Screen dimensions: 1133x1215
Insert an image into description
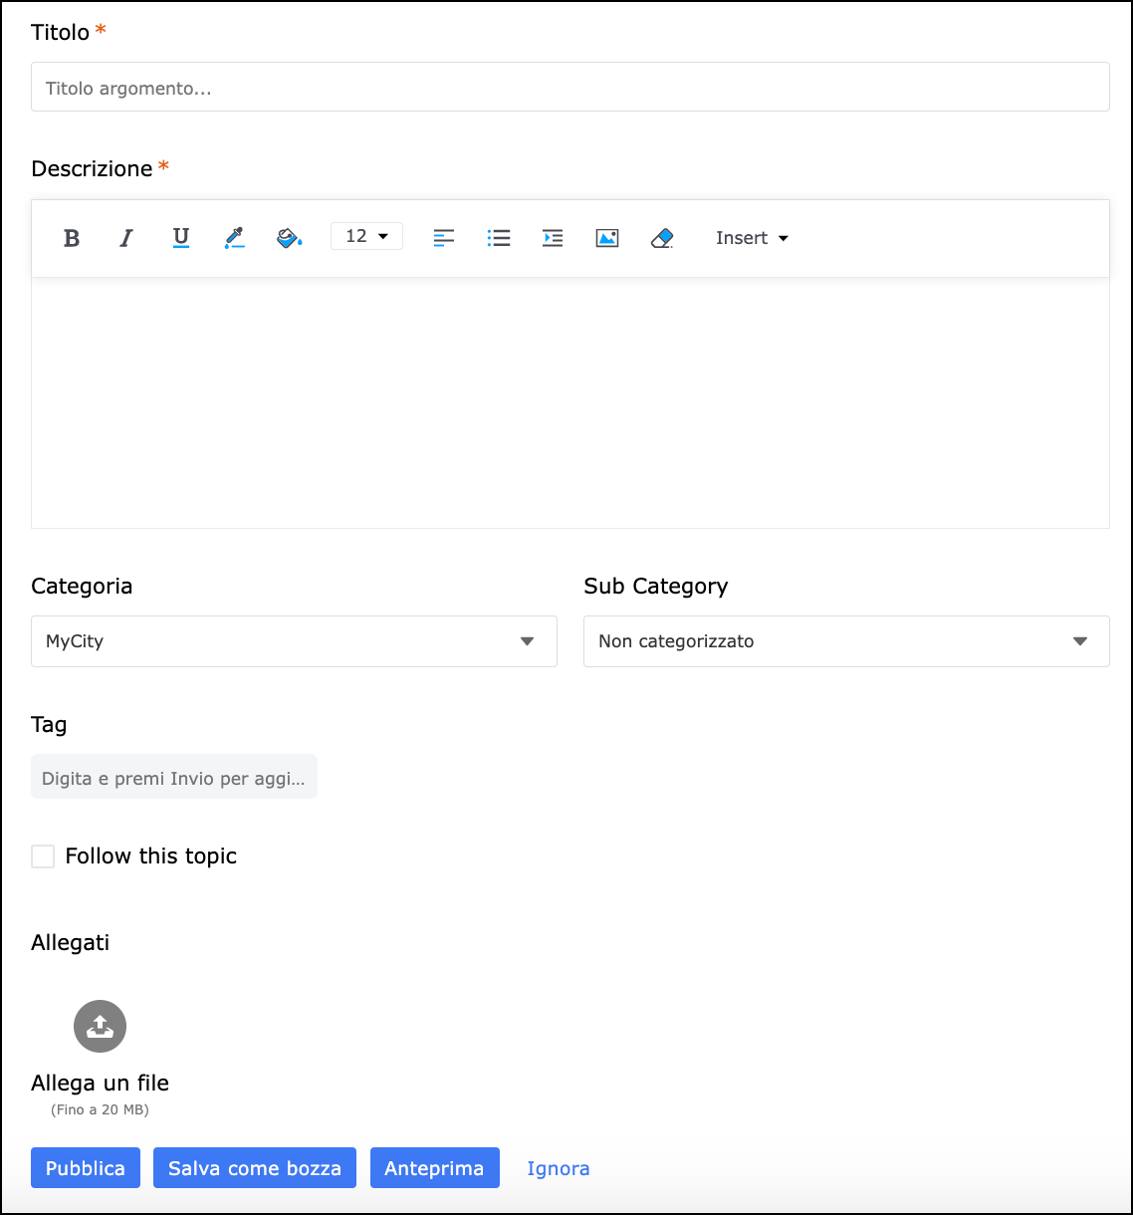click(x=607, y=238)
